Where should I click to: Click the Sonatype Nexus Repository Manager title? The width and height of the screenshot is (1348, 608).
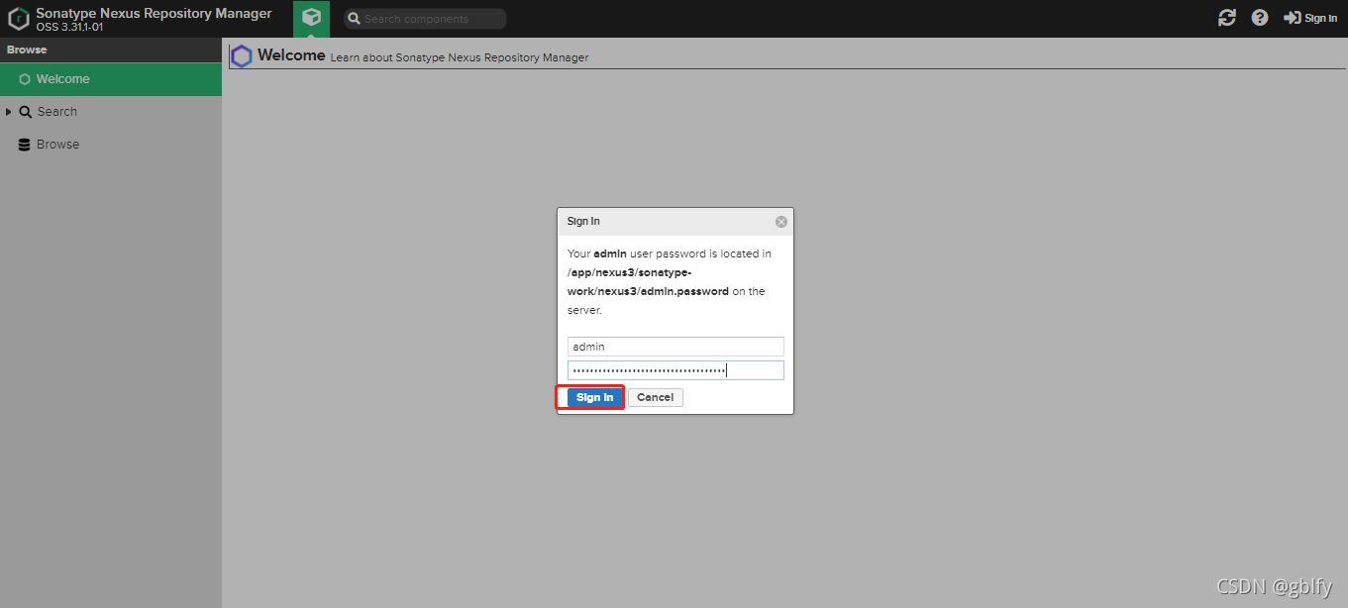154,14
